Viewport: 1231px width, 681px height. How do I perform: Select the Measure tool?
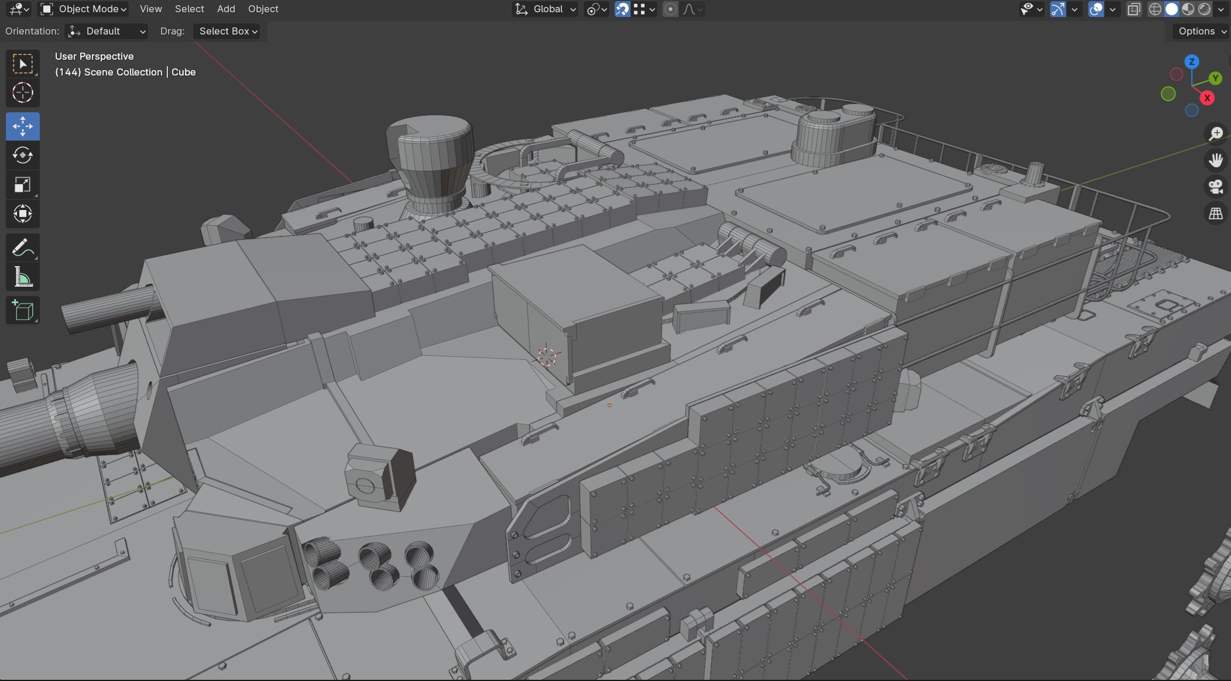(x=23, y=277)
